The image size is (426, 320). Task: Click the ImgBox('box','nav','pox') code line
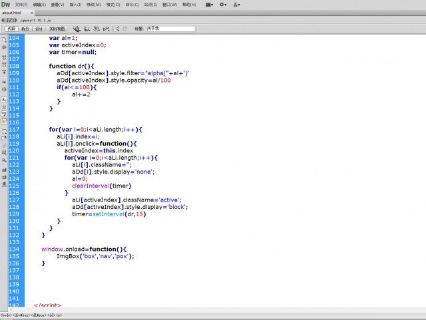click(x=95, y=256)
